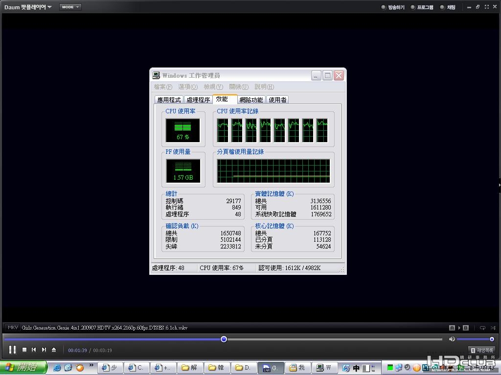Click the status bar 認可使用: 1612K / 4982K

(x=290, y=268)
